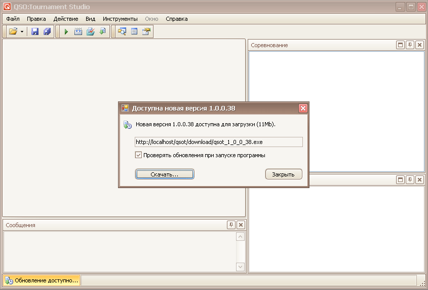Open the Действие menu
The image size is (428, 290).
[66, 19]
